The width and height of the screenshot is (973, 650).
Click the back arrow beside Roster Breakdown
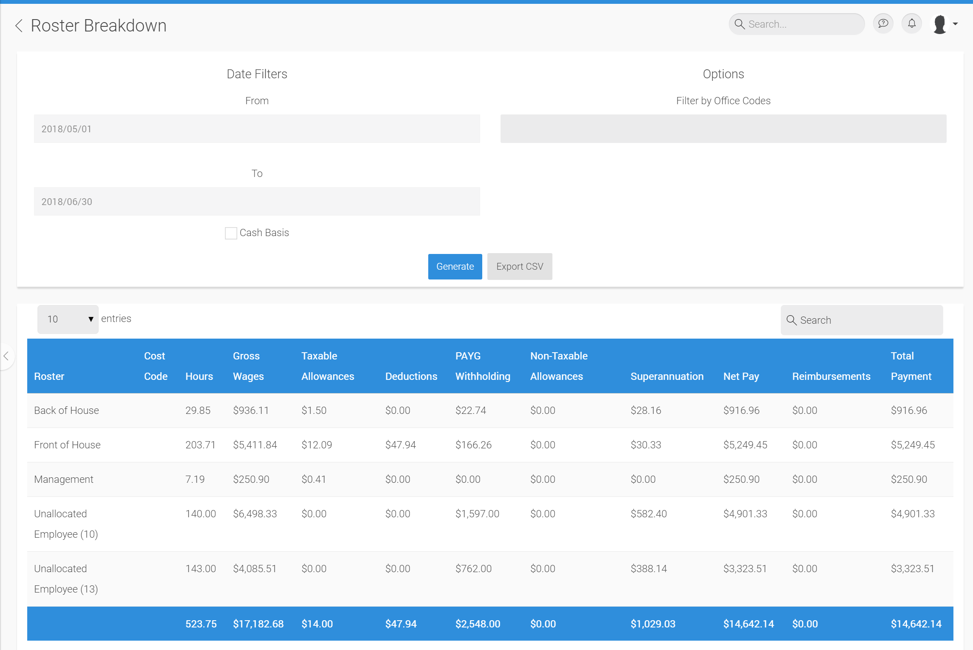point(19,26)
